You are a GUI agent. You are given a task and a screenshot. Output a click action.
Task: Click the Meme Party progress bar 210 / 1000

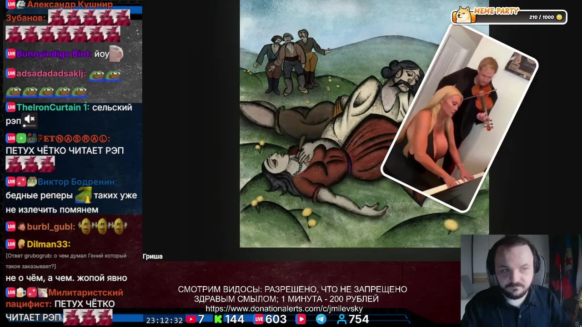click(509, 17)
